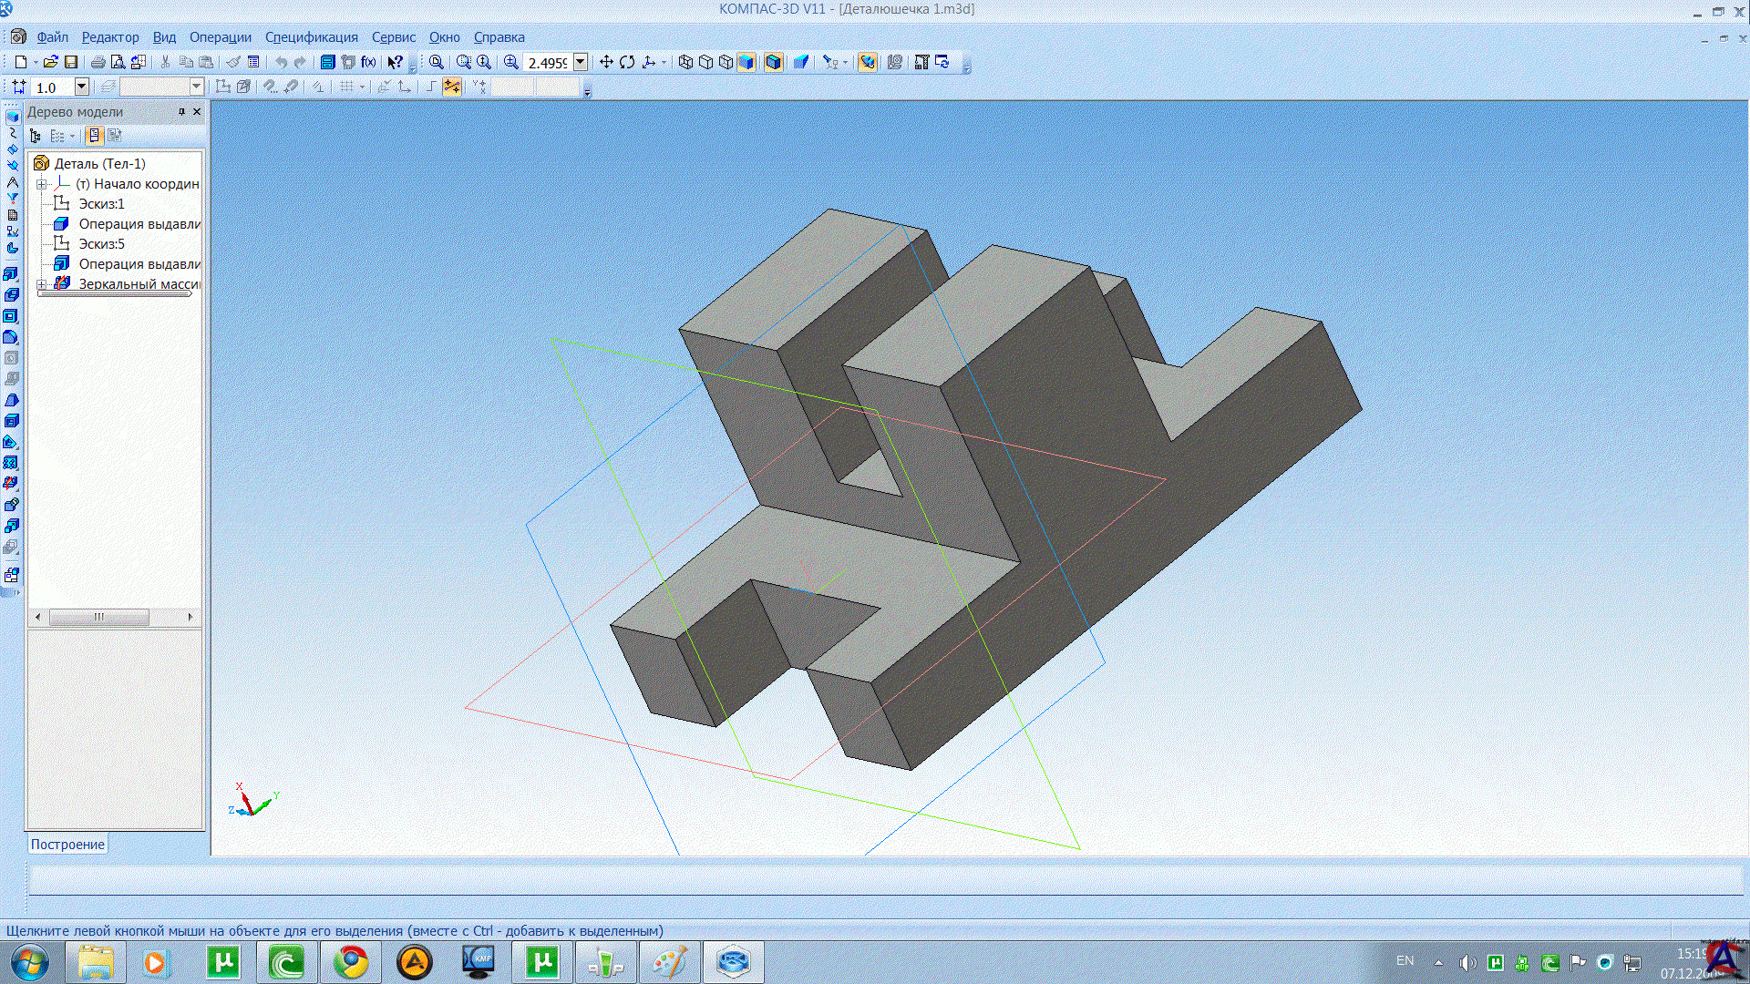Switch to wireframe display mode
The width and height of the screenshot is (1750, 984).
685,62
